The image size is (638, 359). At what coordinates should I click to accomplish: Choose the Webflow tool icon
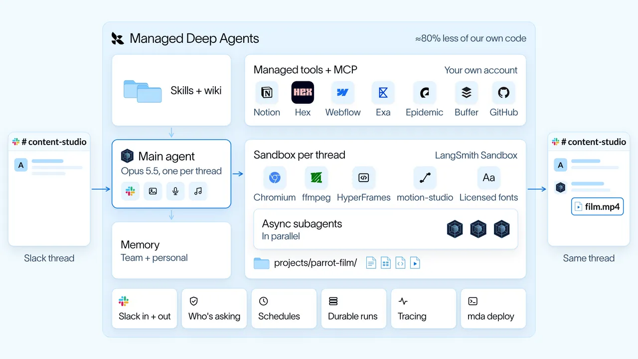point(343,92)
